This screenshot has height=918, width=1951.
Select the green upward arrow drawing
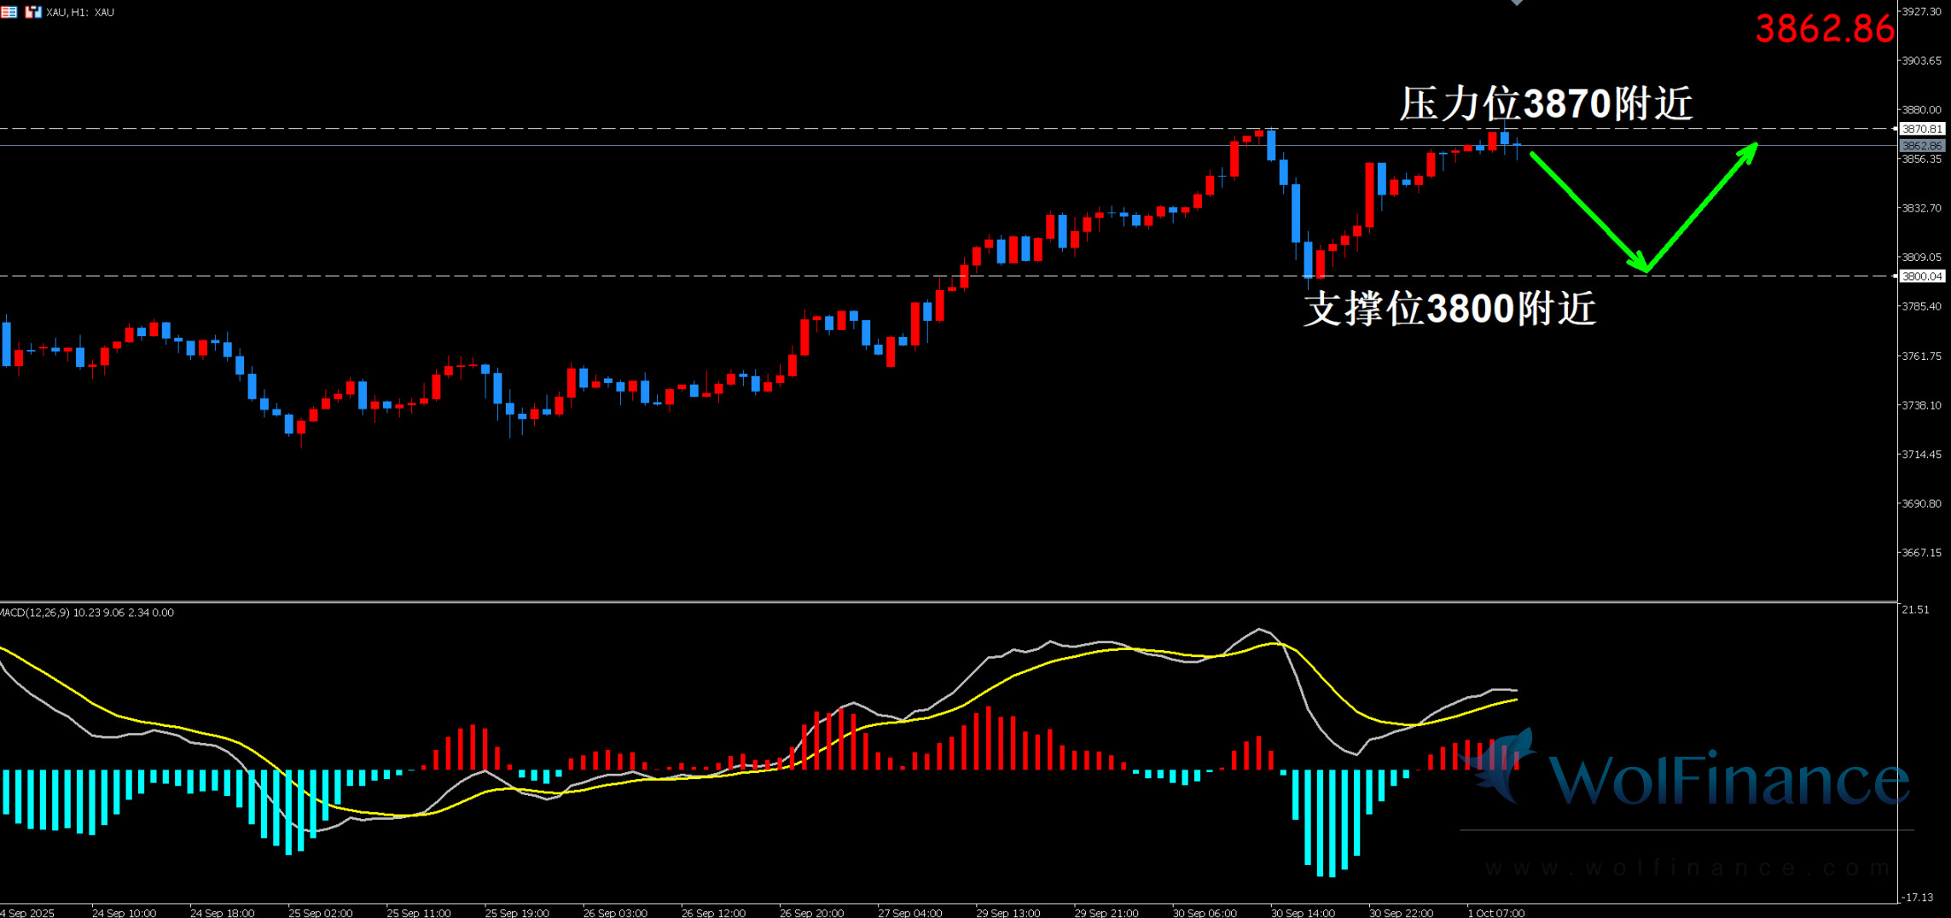point(1702,206)
